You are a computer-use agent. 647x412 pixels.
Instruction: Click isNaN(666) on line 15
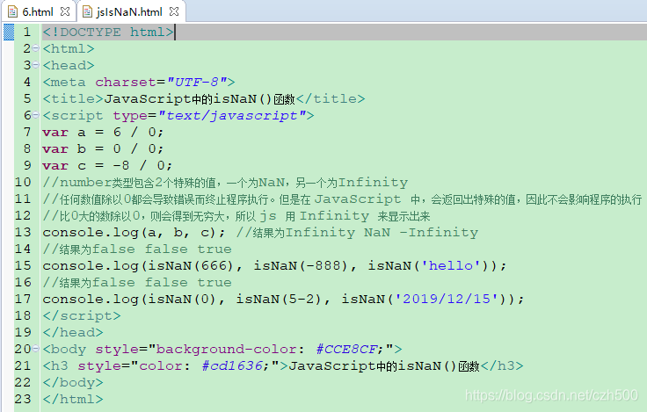pyautogui.click(x=195, y=265)
